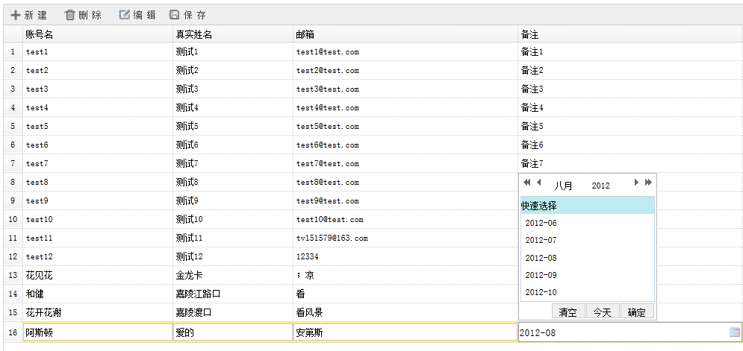This screenshot has width=743, height=351.
Task: Select the test7 account cell
Action: 98,164
